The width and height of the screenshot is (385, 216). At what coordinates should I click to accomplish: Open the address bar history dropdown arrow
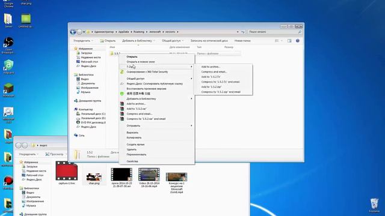[x=238, y=32]
